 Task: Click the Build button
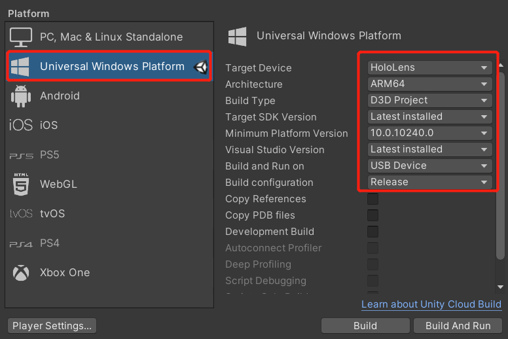point(365,326)
